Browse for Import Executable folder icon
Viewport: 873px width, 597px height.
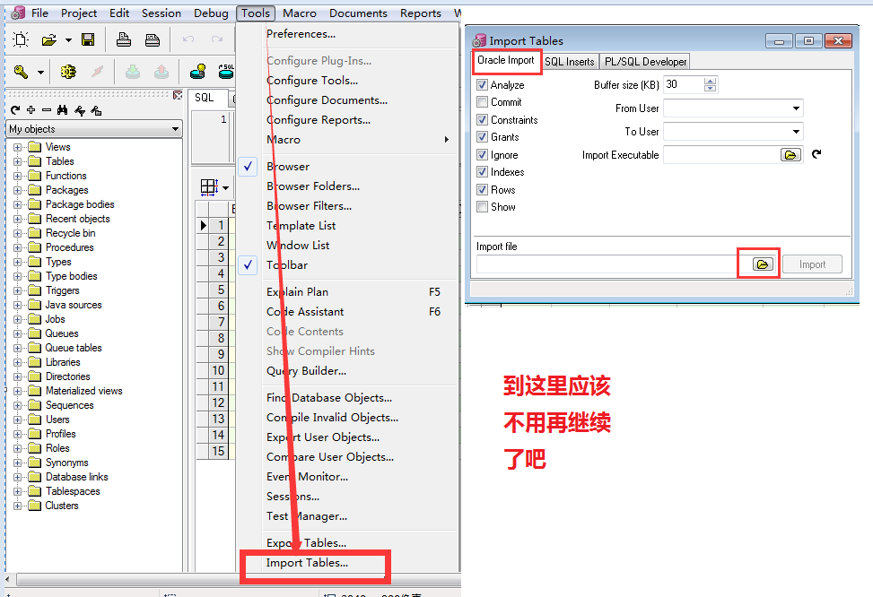tap(790, 155)
